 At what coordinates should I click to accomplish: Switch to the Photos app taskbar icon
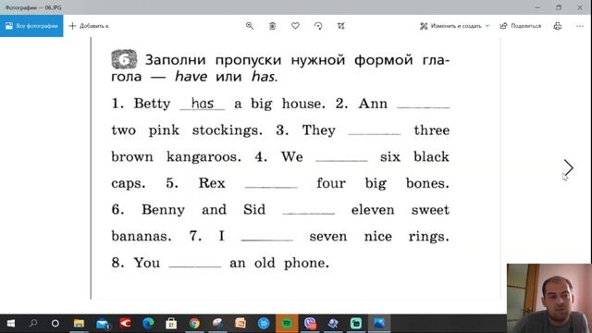pos(378,323)
